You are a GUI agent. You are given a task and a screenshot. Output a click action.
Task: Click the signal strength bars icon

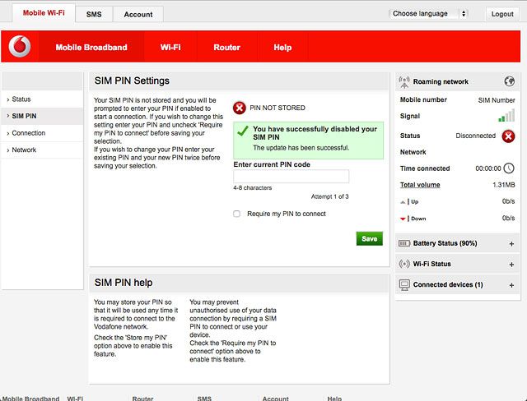pyautogui.click(x=506, y=117)
